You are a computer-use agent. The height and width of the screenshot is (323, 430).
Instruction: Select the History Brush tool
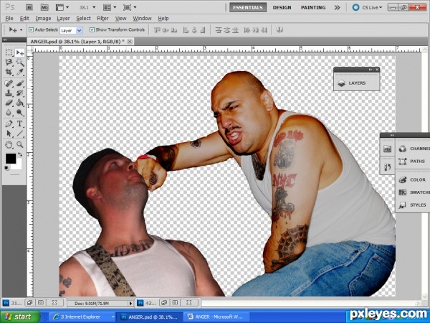click(20, 93)
